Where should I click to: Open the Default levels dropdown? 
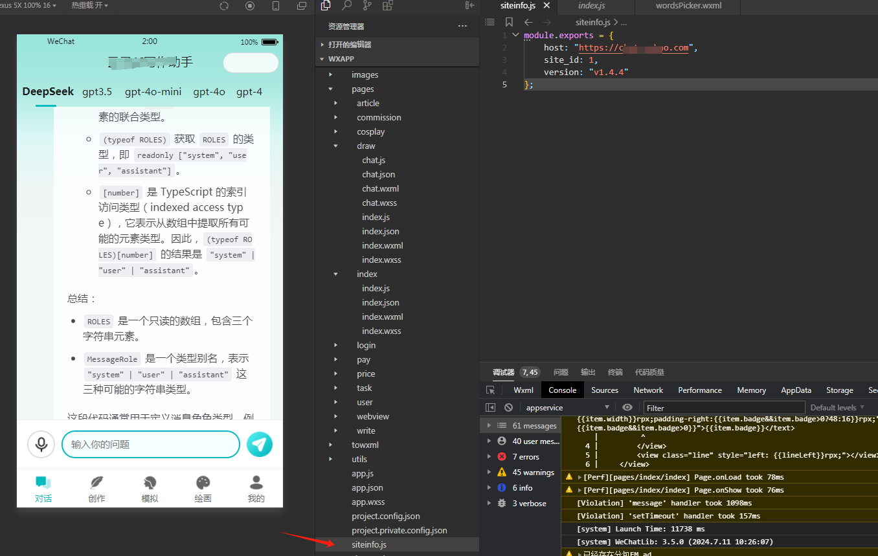pos(838,408)
